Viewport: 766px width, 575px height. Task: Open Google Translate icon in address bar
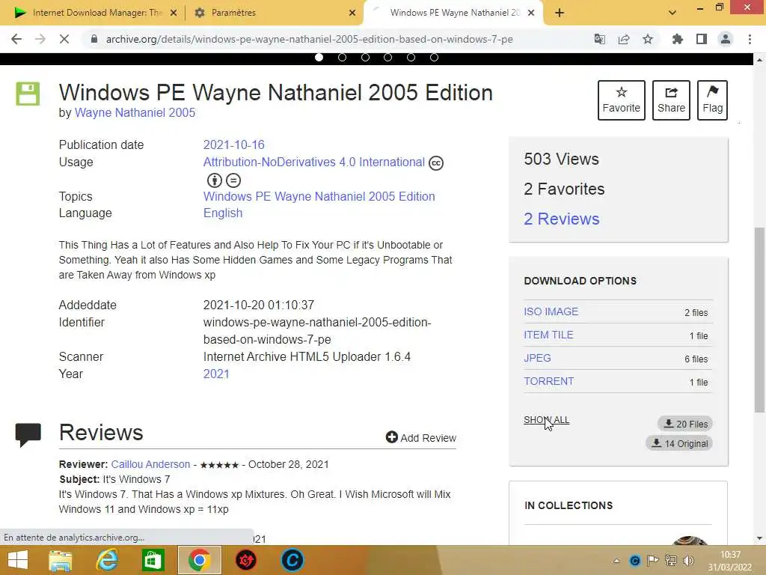coord(600,39)
